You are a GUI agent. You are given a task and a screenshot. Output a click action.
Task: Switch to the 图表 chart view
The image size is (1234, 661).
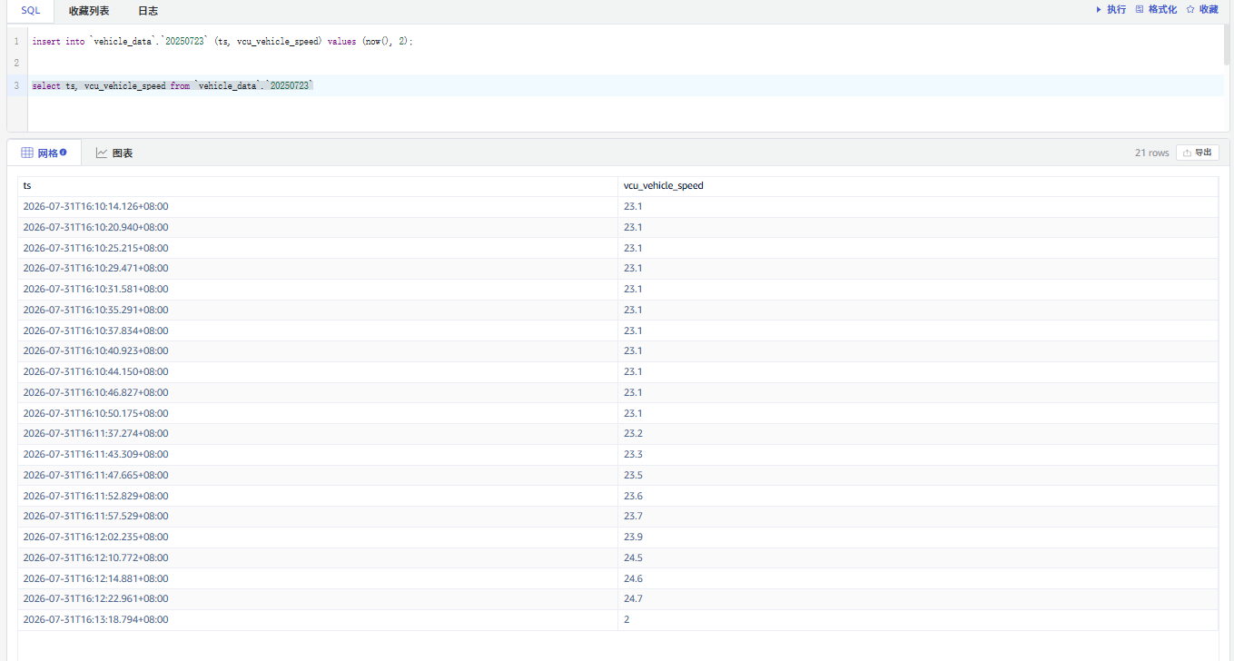(x=114, y=153)
